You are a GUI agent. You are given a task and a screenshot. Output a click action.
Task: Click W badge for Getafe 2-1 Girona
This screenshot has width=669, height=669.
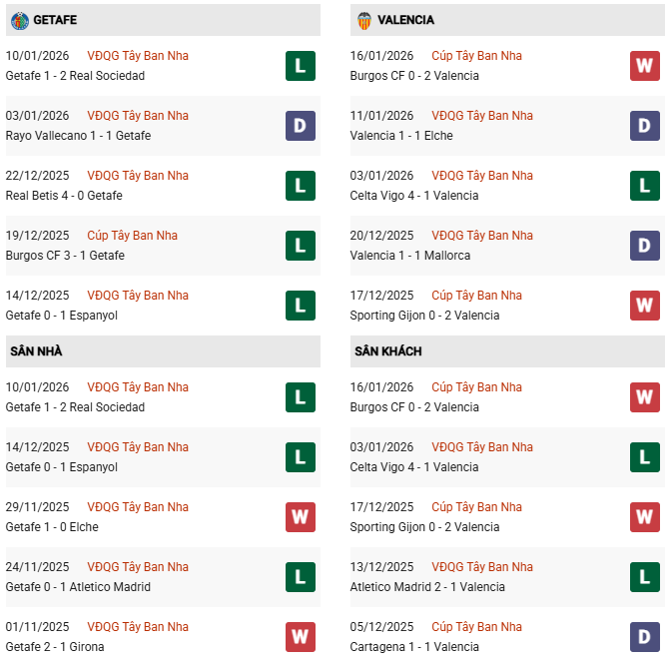click(300, 637)
